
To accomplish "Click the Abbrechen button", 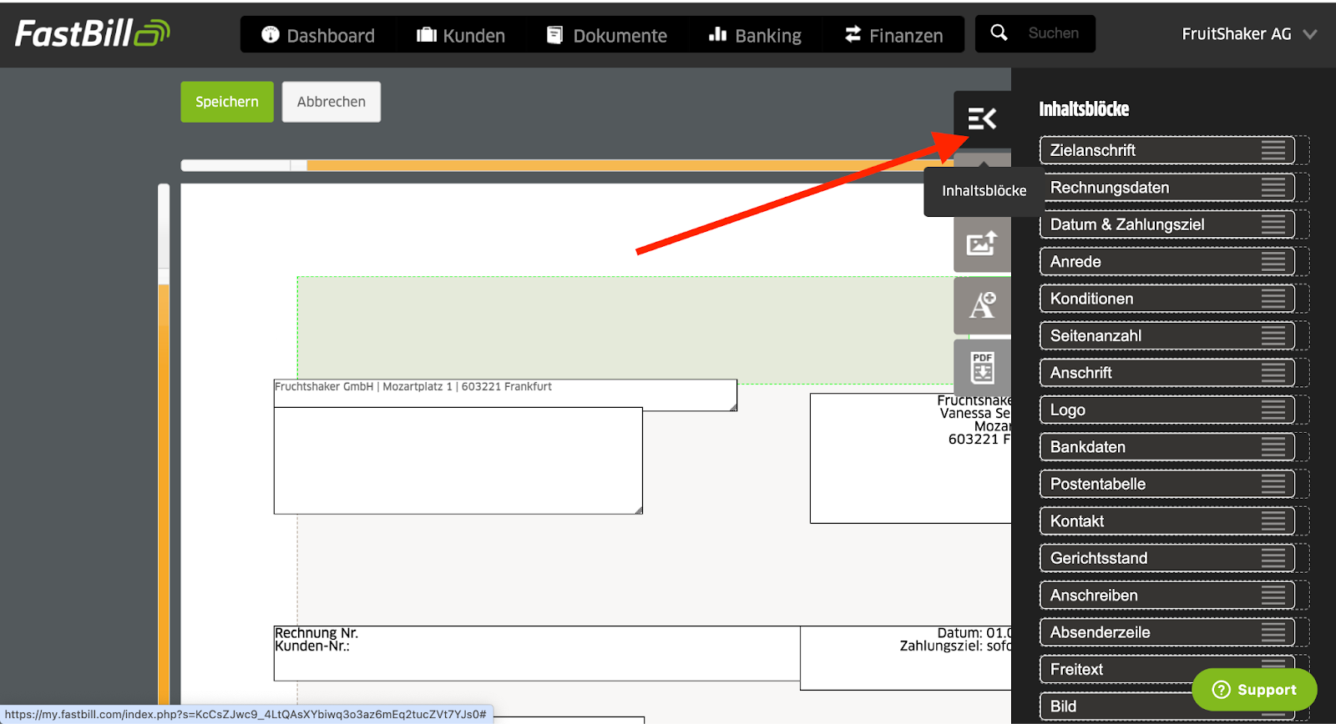I will (x=331, y=102).
